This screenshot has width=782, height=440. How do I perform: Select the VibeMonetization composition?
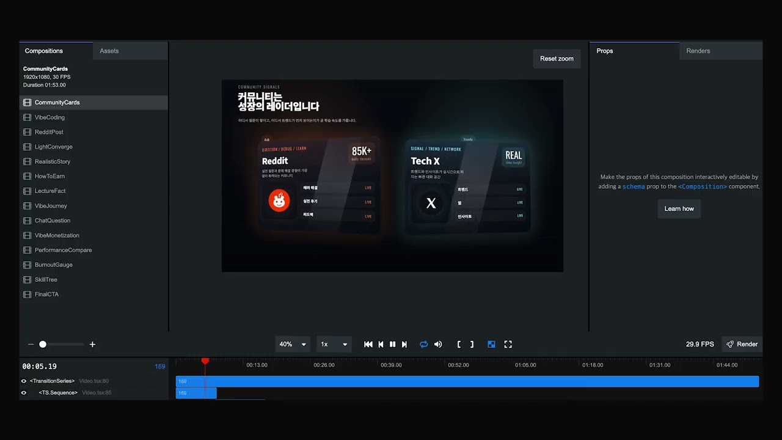pos(93,235)
